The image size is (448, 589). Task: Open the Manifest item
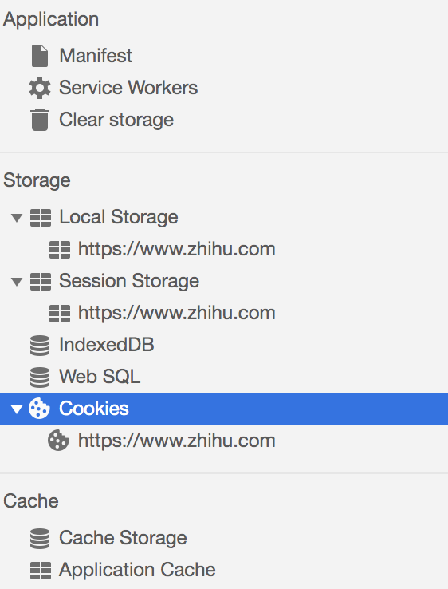click(96, 56)
